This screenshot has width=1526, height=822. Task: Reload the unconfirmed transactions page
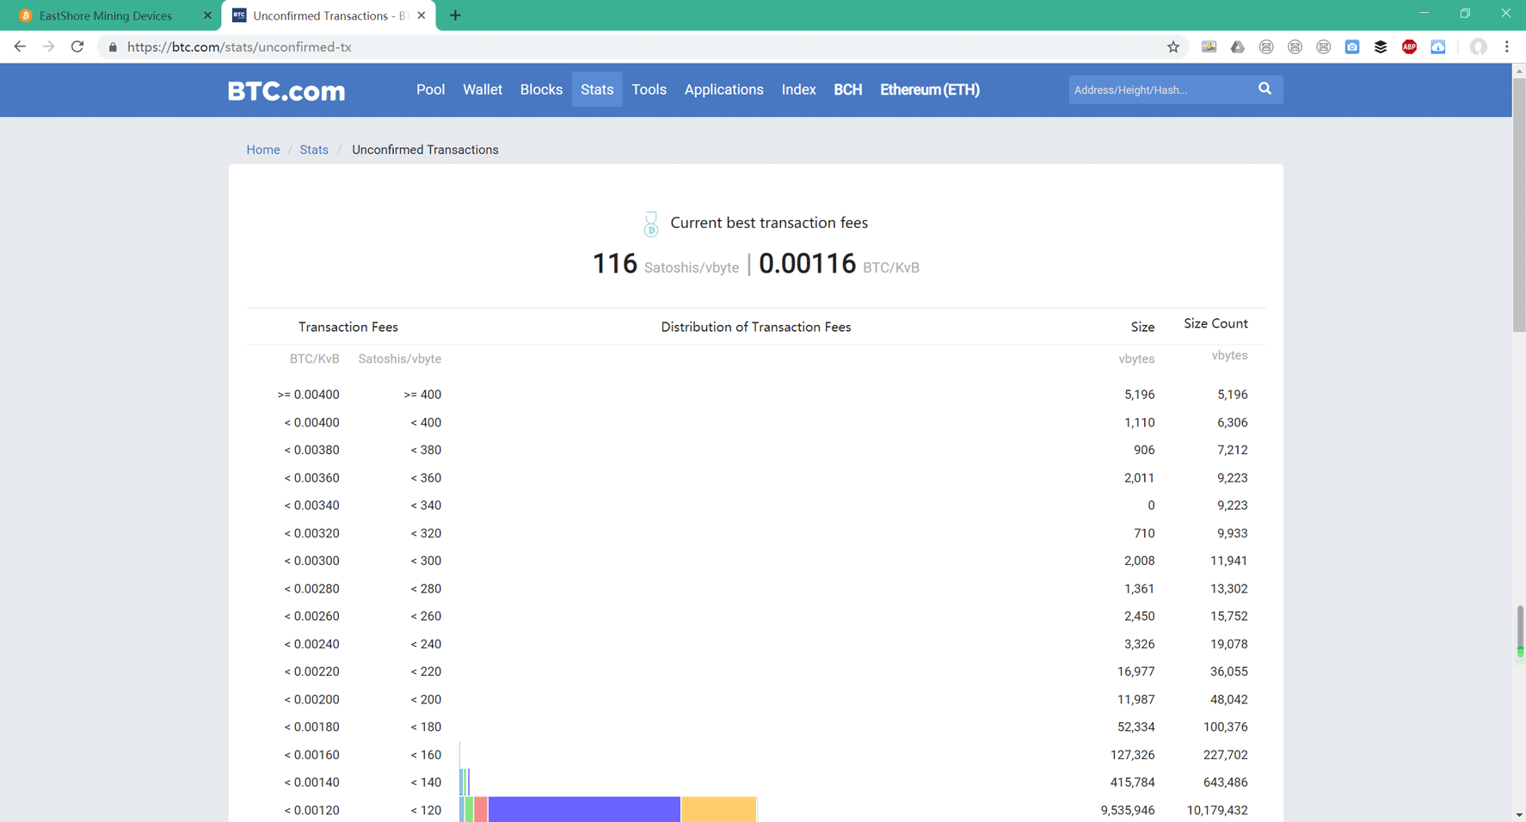point(77,46)
